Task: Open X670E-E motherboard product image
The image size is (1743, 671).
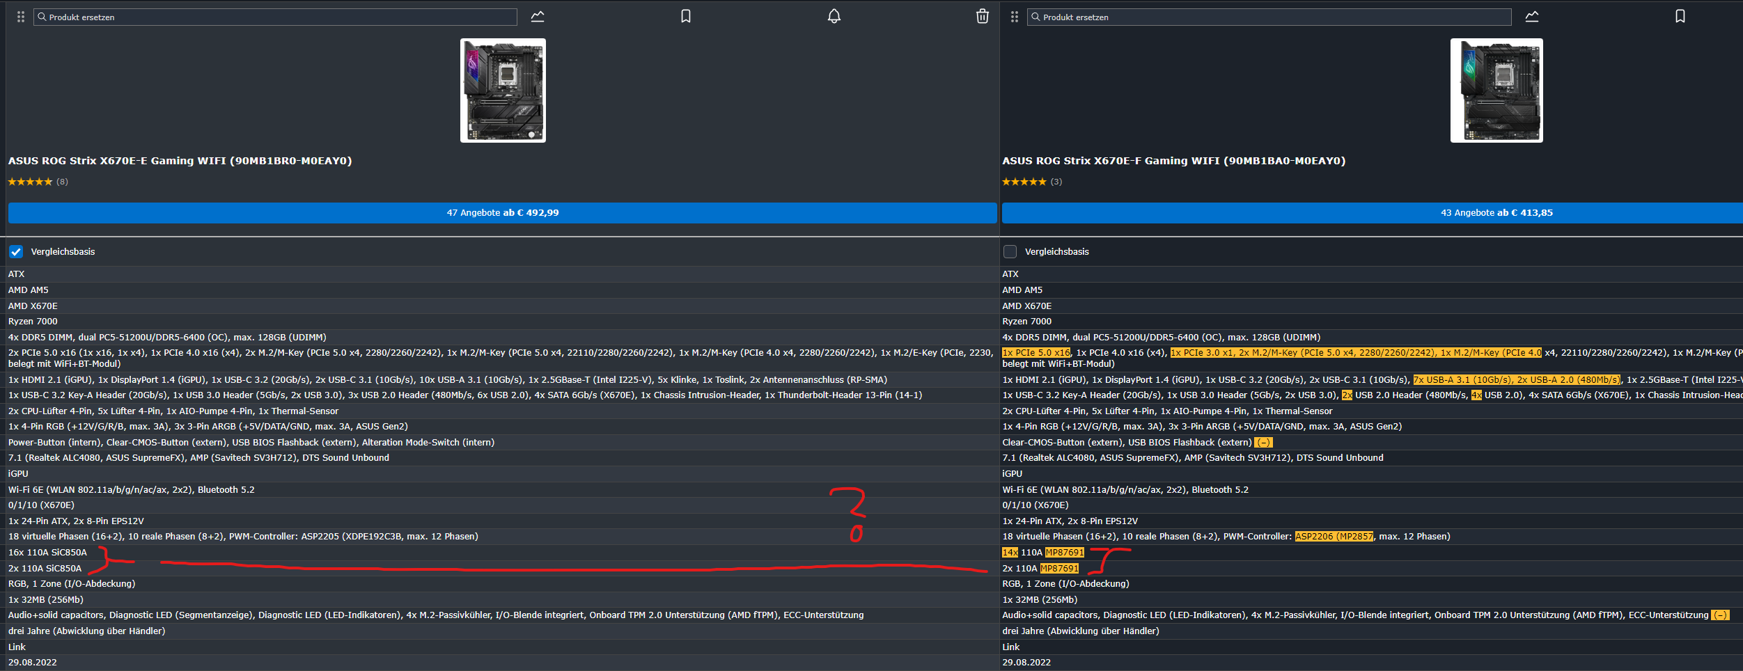Action: pyautogui.click(x=503, y=90)
